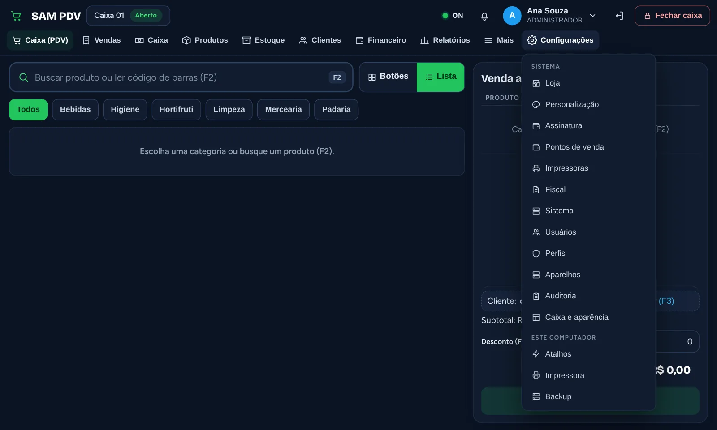Open Pontos de venda entry
The width and height of the screenshot is (717, 430).
click(588, 147)
